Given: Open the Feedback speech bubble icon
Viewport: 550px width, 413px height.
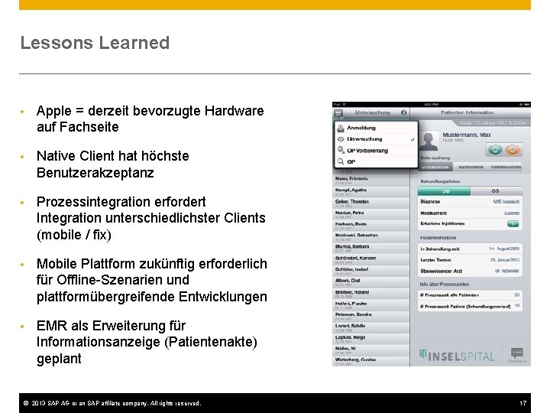Looking at the screenshot, I should pyautogui.click(x=517, y=353).
